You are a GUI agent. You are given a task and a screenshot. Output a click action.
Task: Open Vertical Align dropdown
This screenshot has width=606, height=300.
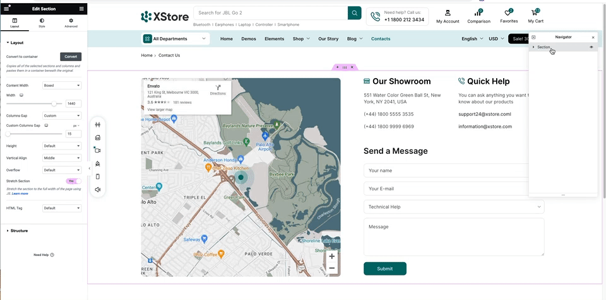point(62,158)
